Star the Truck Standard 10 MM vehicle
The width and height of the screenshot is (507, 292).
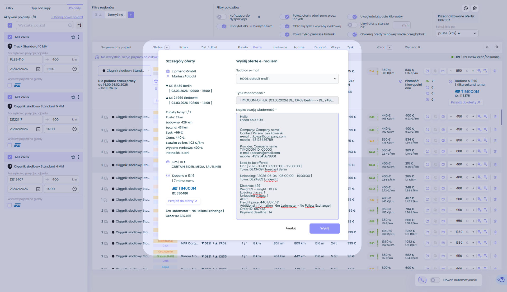point(73,37)
